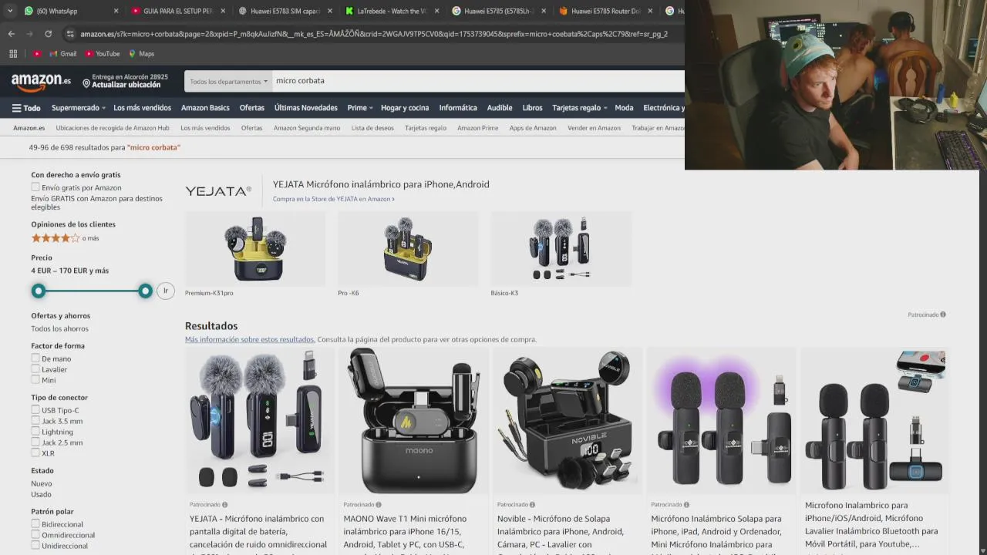Open the Todos los departamentos dropdown
Viewport: 987px width, 555px height.
pos(228,81)
